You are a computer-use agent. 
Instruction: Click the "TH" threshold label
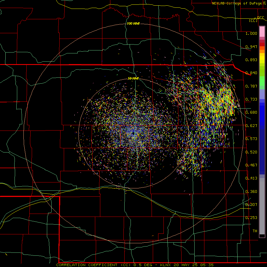[255, 231]
